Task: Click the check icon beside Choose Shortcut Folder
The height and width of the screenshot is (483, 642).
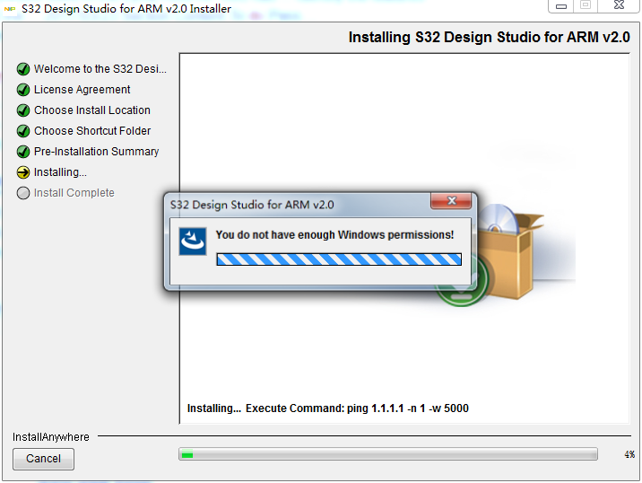Action: pos(23,131)
